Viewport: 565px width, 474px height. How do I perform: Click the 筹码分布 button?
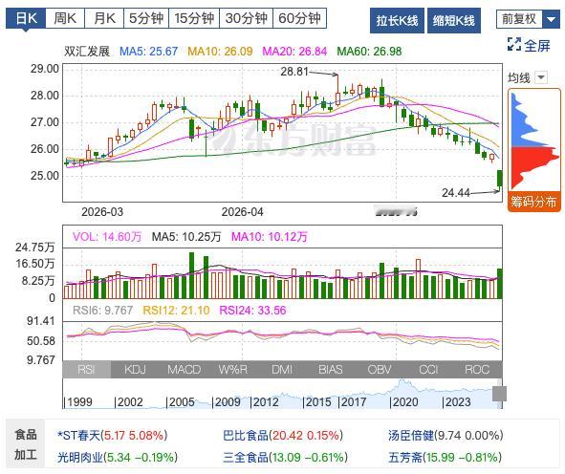point(534,202)
